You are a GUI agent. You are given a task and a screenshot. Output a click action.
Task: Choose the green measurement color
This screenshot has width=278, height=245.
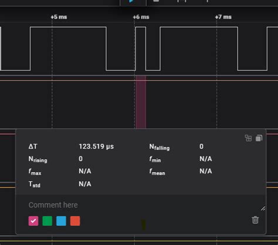[x=48, y=221]
